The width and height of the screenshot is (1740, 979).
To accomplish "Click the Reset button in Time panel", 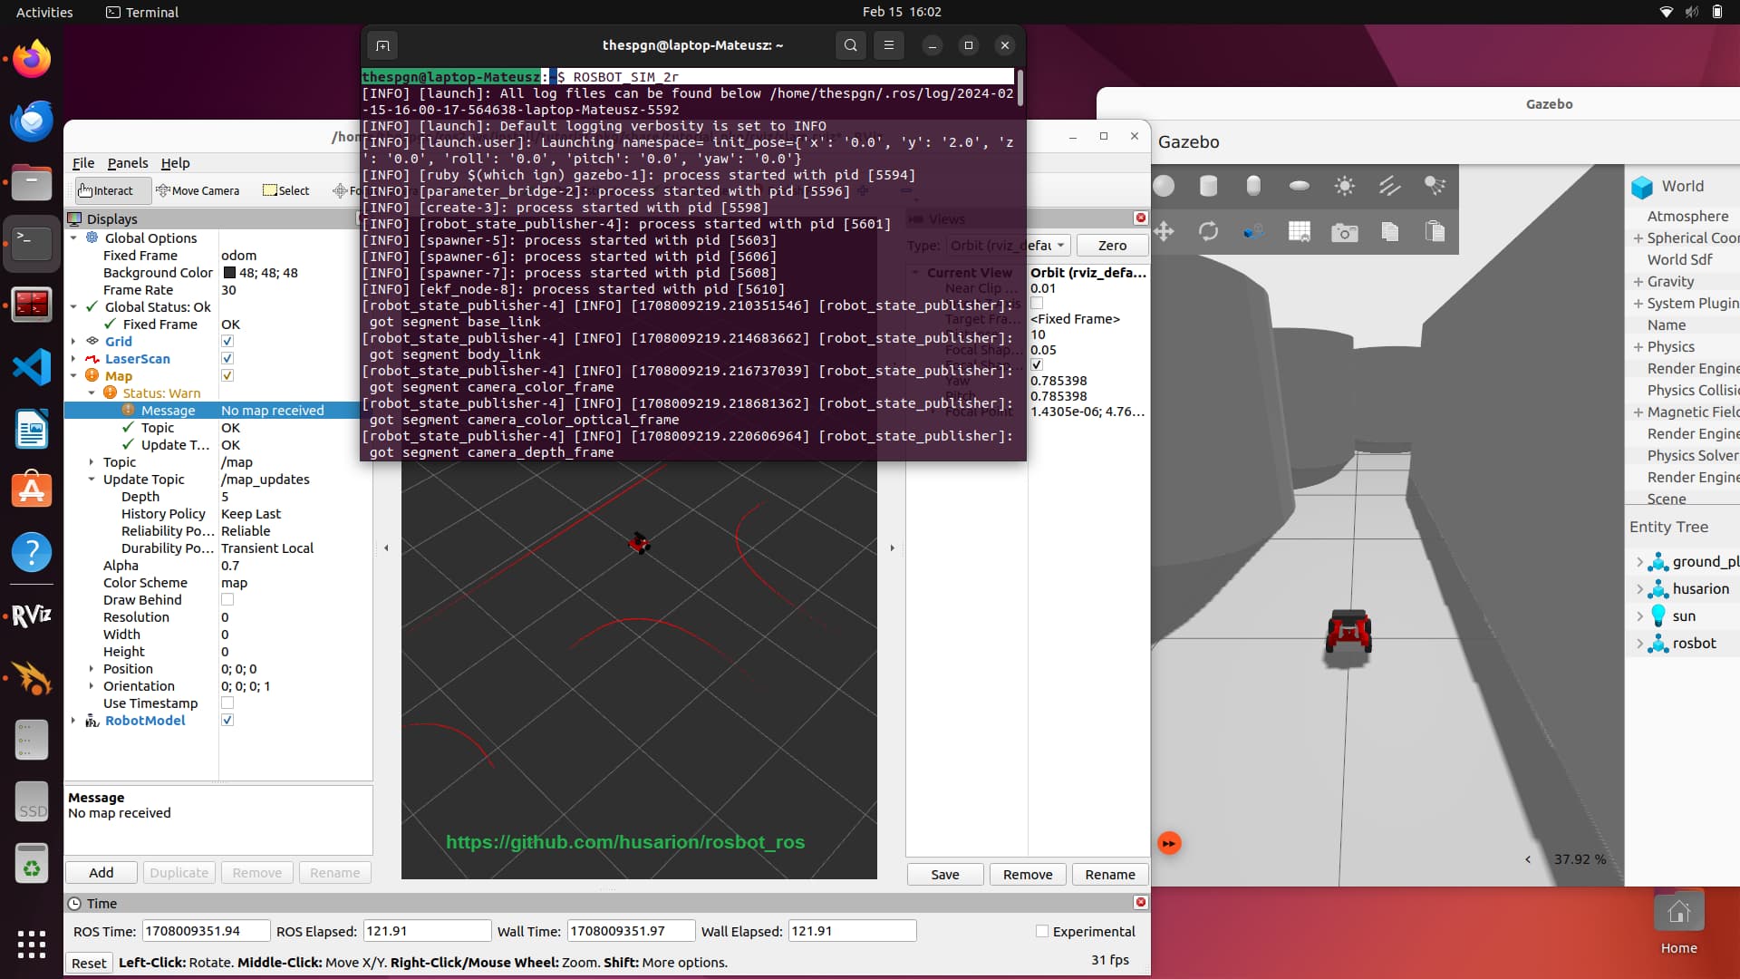I will pyautogui.click(x=89, y=963).
